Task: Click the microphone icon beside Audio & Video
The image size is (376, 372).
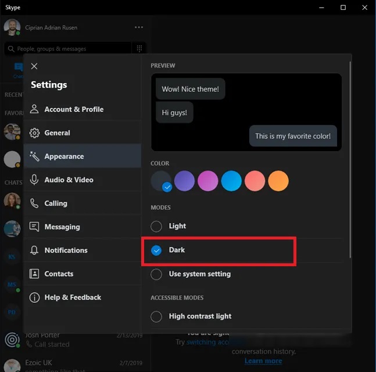Action: pyautogui.click(x=34, y=180)
